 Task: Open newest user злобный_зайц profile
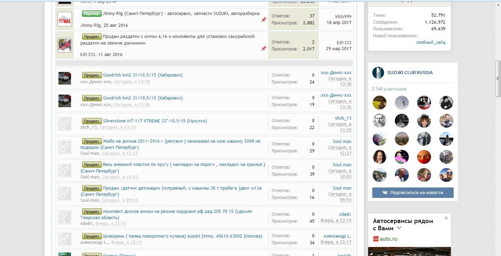click(x=431, y=42)
